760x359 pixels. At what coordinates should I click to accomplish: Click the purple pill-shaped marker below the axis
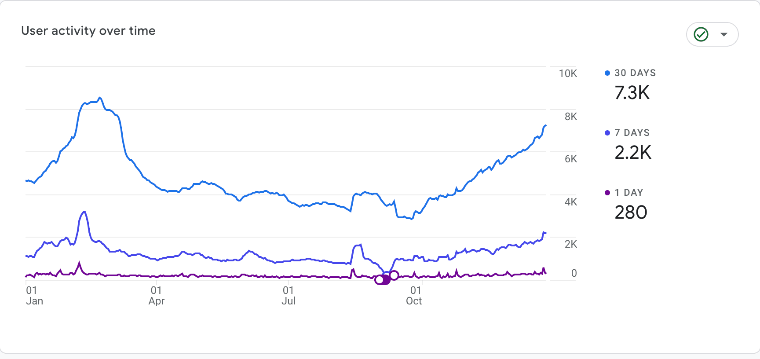382,280
